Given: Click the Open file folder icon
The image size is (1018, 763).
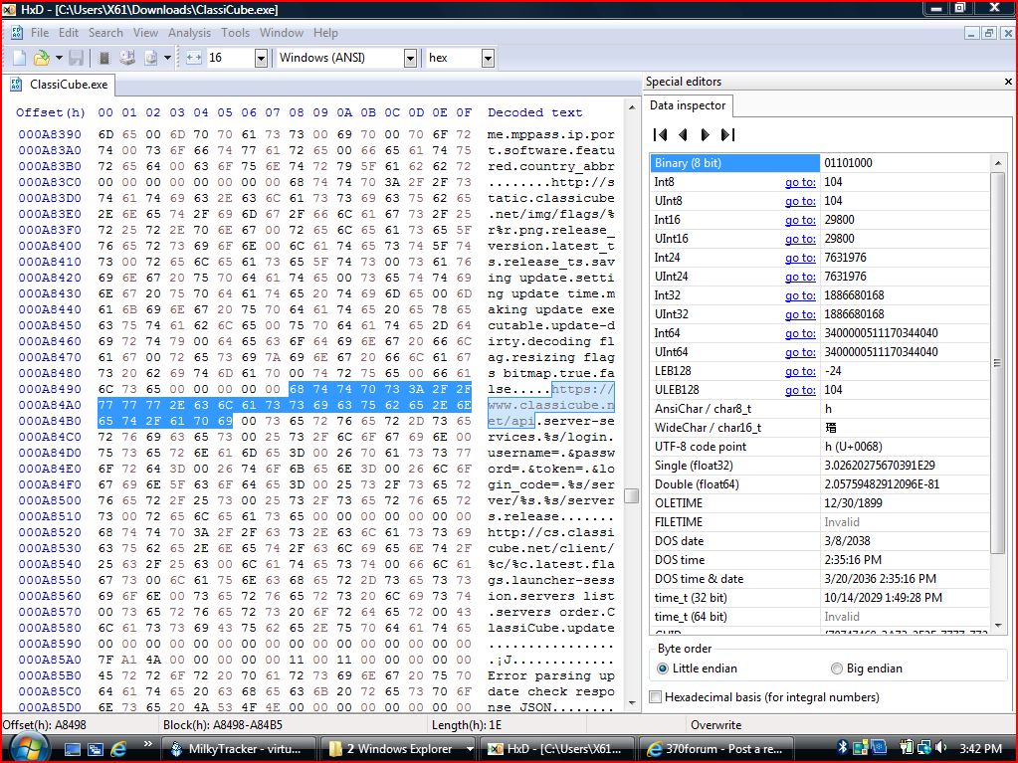Looking at the screenshot, I should (42, 58).
